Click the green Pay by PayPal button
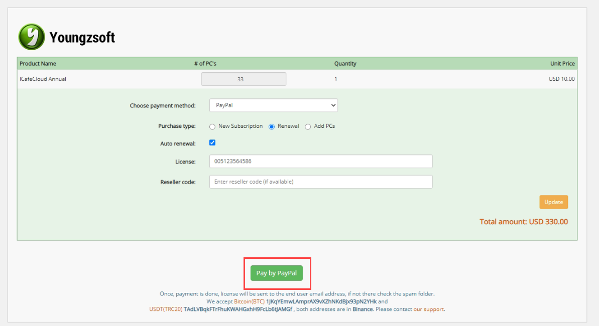Viewport: 599px width, 326px height. (x=277, y=273)
